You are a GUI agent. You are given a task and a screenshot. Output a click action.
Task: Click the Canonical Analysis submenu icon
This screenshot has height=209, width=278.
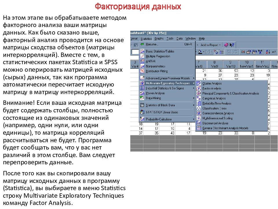(x=199, y=98)
